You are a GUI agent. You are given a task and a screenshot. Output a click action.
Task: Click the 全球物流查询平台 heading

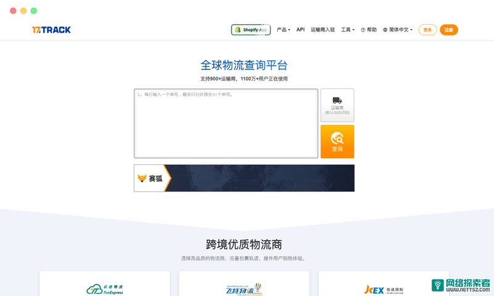coord(244,66)
